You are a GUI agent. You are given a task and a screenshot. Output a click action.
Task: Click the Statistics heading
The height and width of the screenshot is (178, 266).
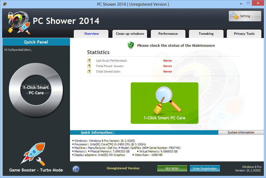98,52
